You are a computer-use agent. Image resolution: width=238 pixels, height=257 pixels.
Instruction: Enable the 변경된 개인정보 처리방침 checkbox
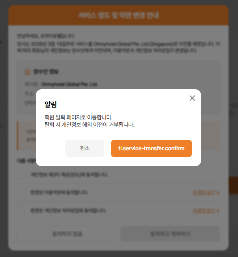tap(21, 211)
